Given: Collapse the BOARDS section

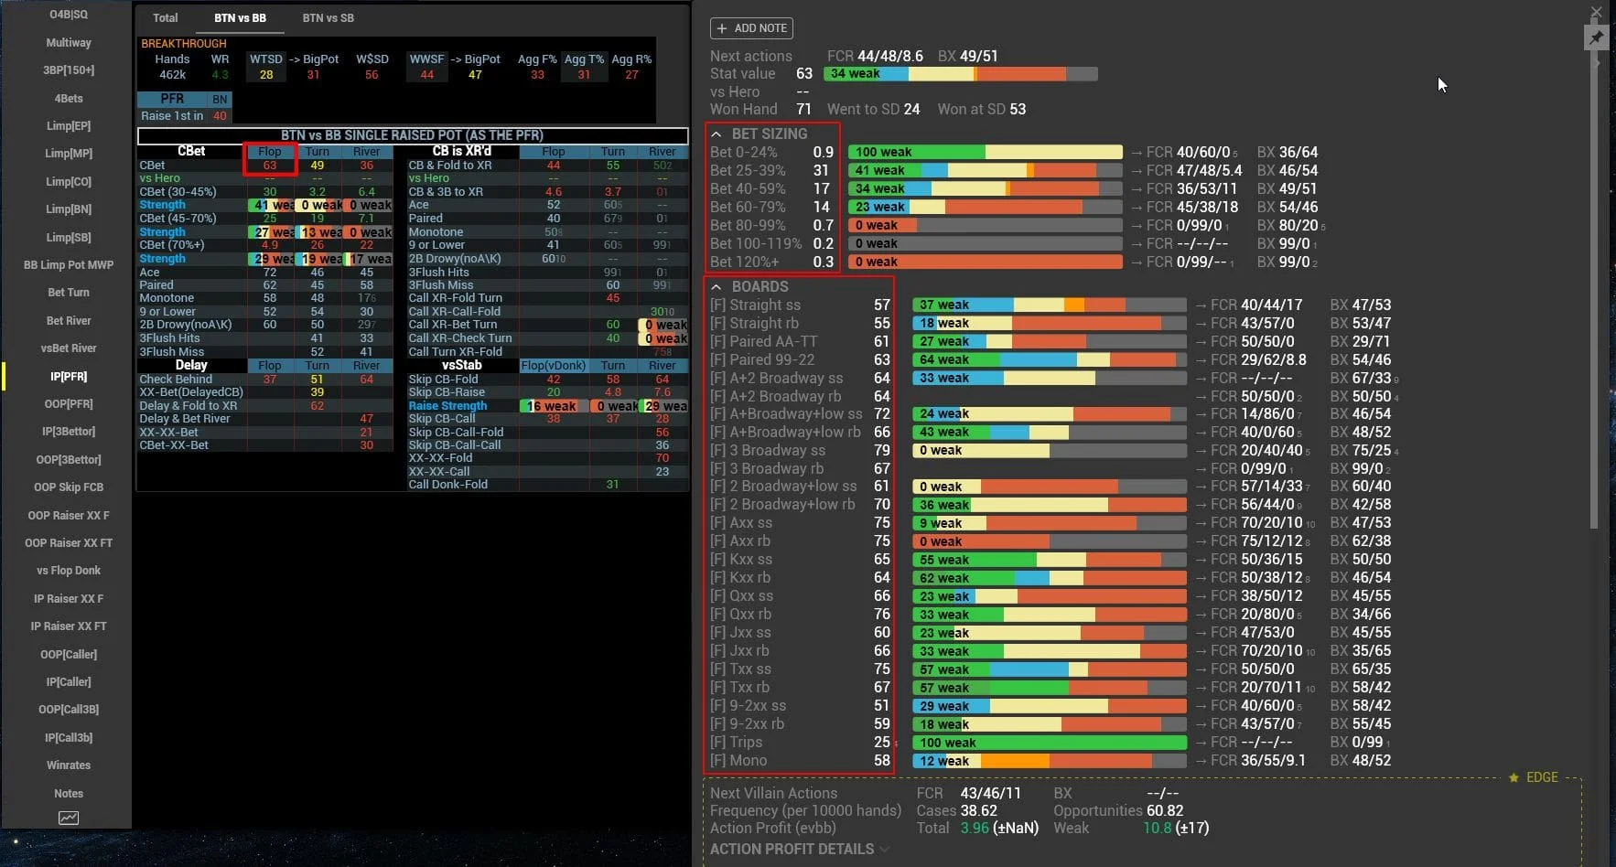Looking at the screenshot, I should (716, 287).
